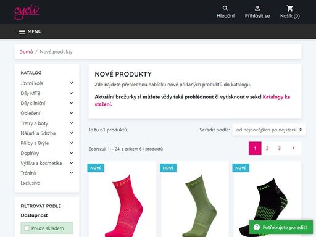316x237 pixels.
Task: Click the Domů breadcrumb link
Action: (26, 52)
